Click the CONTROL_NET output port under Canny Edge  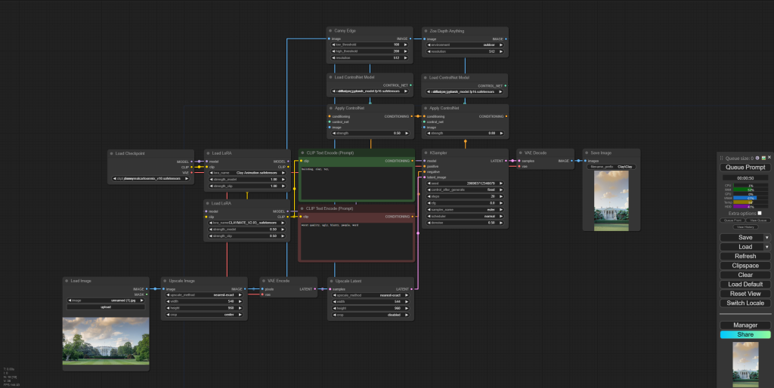[x=410, y=85]
